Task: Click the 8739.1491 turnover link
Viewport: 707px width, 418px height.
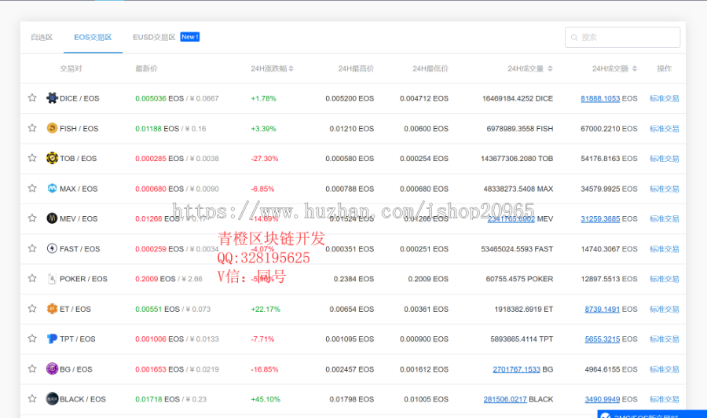Action: tap(602, 309)
